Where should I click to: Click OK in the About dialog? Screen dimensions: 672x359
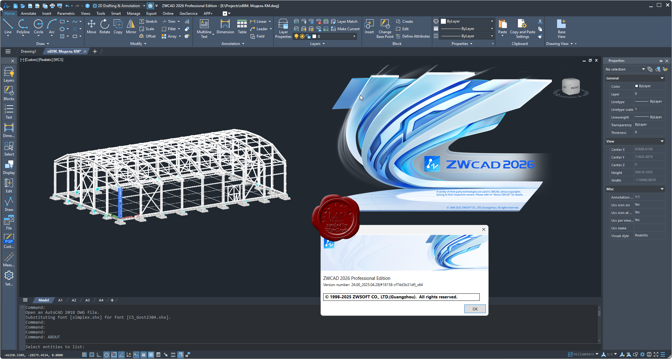475,309
